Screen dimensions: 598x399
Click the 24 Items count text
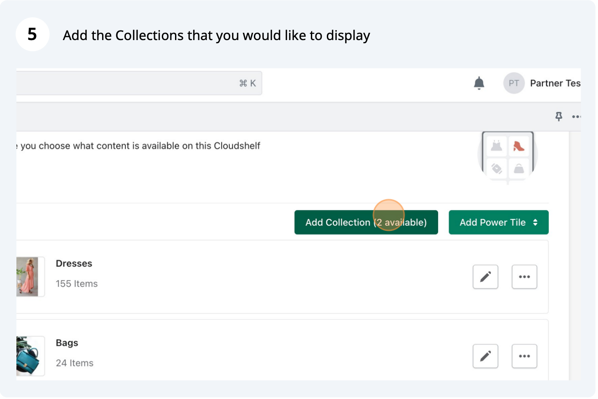point(75,363)
